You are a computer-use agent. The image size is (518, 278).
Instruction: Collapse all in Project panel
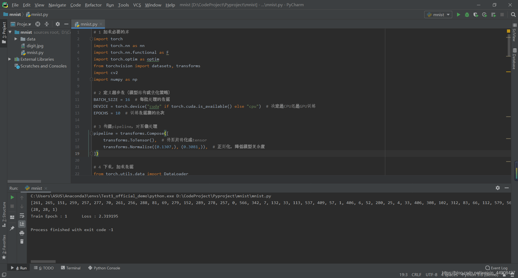click(47, 24)
